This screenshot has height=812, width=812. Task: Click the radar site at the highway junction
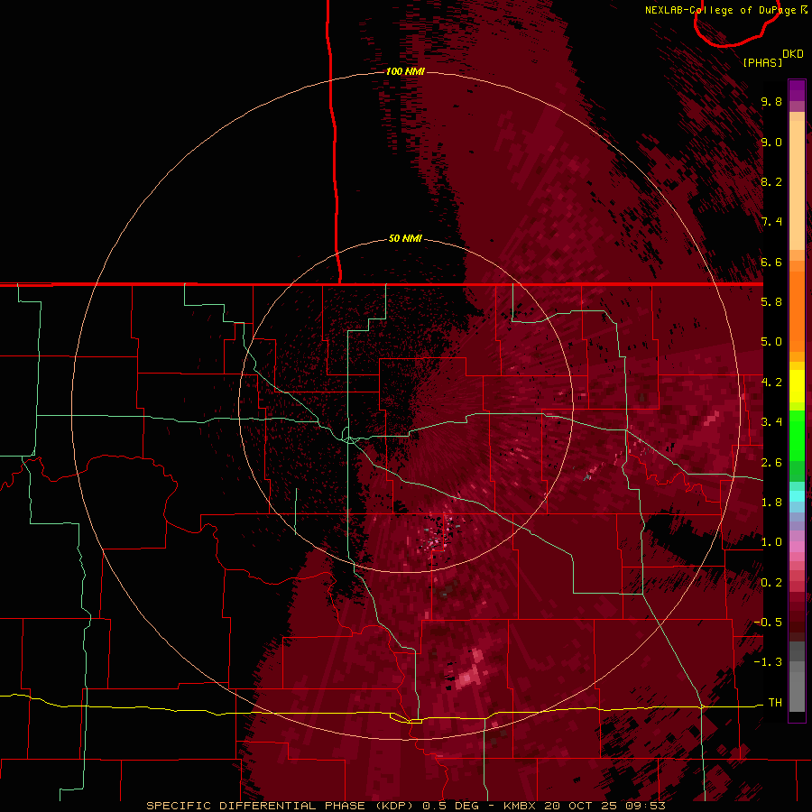pyautogui.click(x=350, y=439)
